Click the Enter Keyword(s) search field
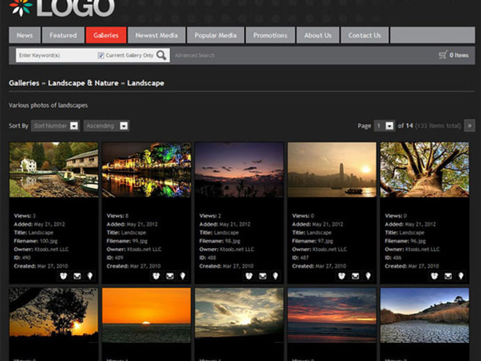The height and width of the screenshot is (361, 481). 56,55
